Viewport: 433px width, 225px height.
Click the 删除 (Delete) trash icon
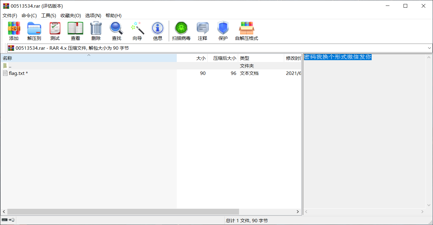tap(96, 31)
